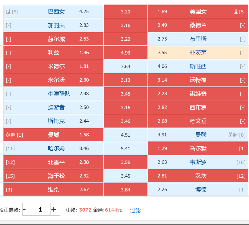The image size is (249, 225).
Task: Select 牛津联队 home win odds 2.98
Action: [x=53, y=93]
